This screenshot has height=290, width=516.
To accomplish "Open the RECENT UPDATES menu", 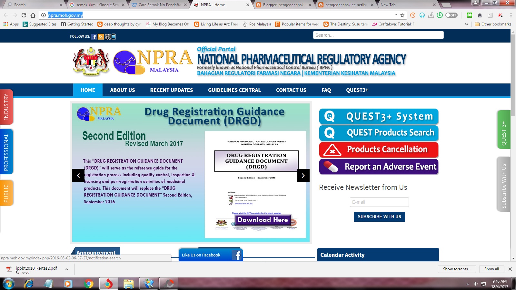I will 172,90.
